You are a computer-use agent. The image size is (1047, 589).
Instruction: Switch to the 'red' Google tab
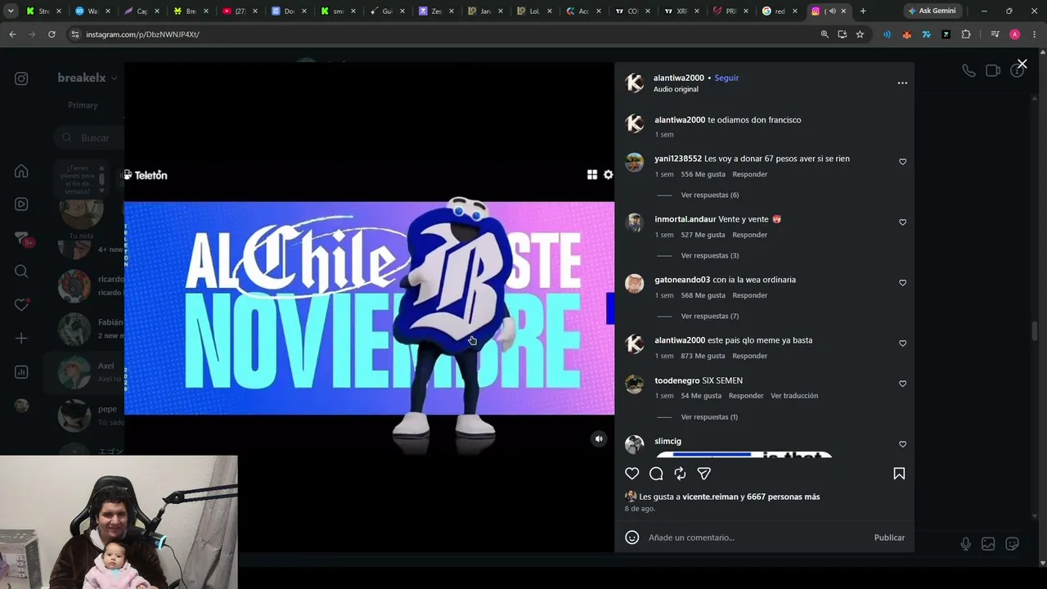(780, 11)
